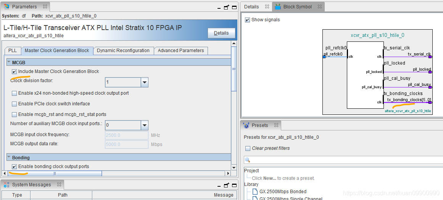The image size is (443, 200).
Task: Select the Library node in presets
Action: [x=251, y=184]
